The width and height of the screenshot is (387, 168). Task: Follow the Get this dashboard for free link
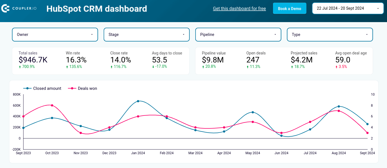(239, 9)
